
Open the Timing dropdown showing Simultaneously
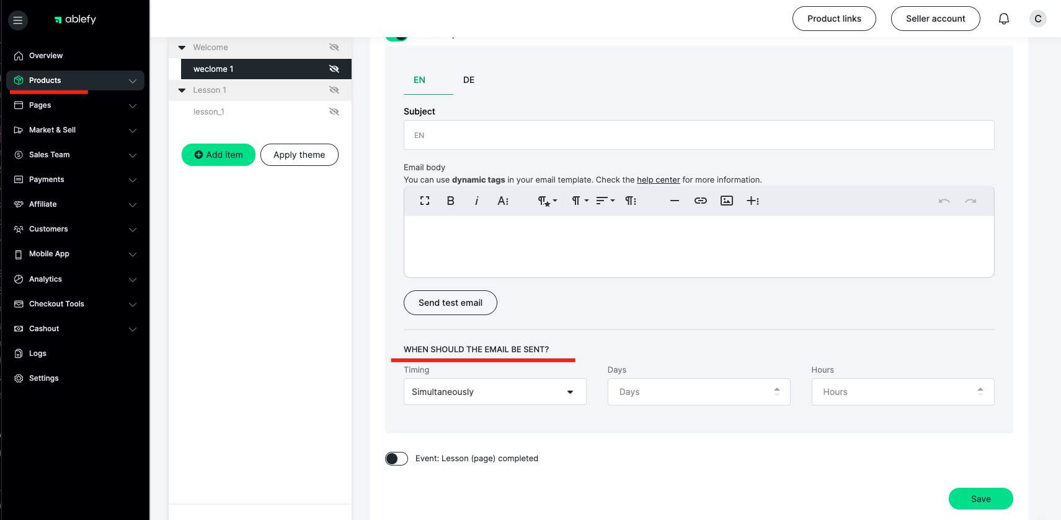click(495, 392)
